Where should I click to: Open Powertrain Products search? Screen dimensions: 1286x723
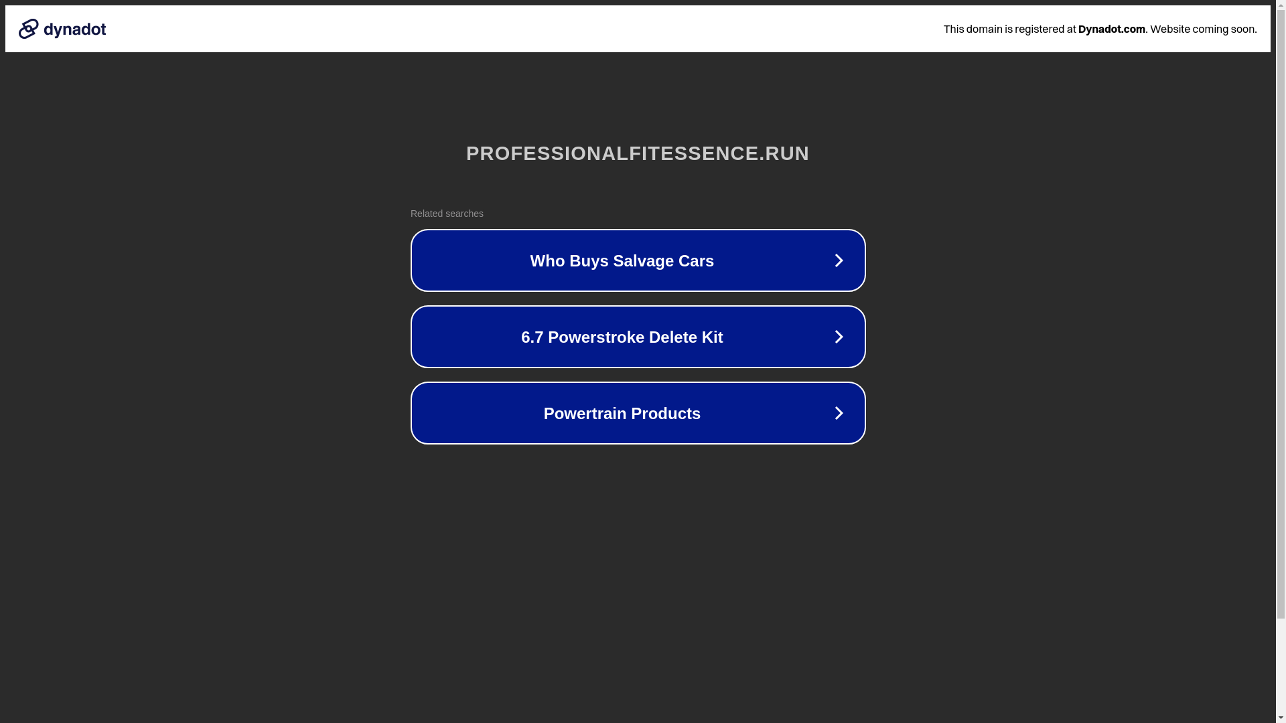click(x=638, y=413)
